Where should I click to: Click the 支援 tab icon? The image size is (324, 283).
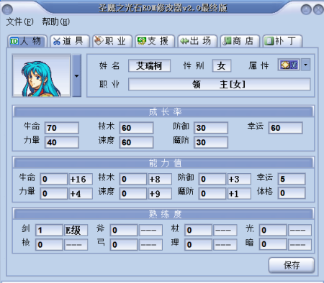[142, 41]
